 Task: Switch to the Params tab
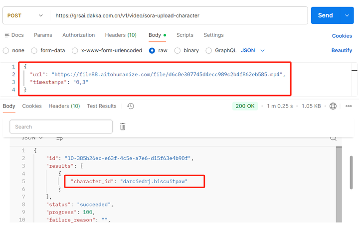[x=43, y=35]
